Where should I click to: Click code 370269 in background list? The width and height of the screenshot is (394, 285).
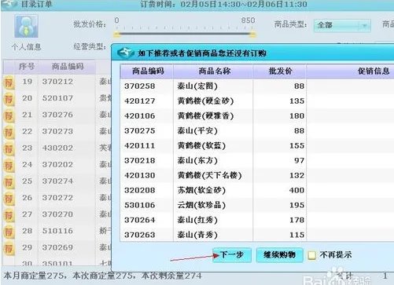(x=57, y=247)
